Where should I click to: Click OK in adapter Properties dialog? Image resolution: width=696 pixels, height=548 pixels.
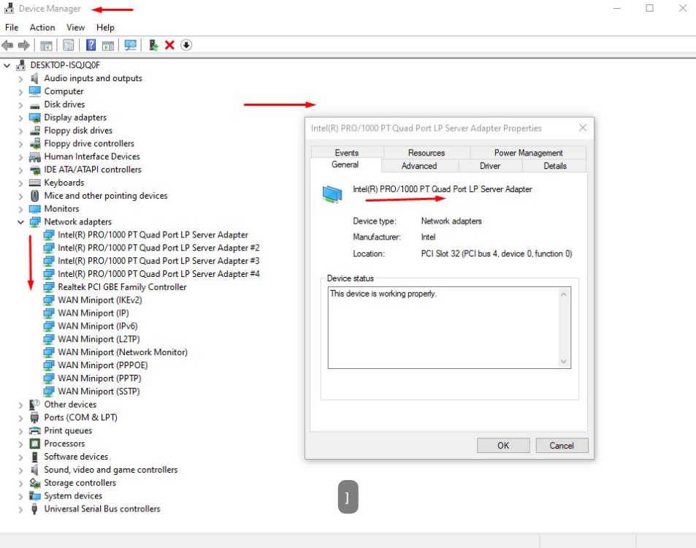pyautogui.click(x=503, y=446)
